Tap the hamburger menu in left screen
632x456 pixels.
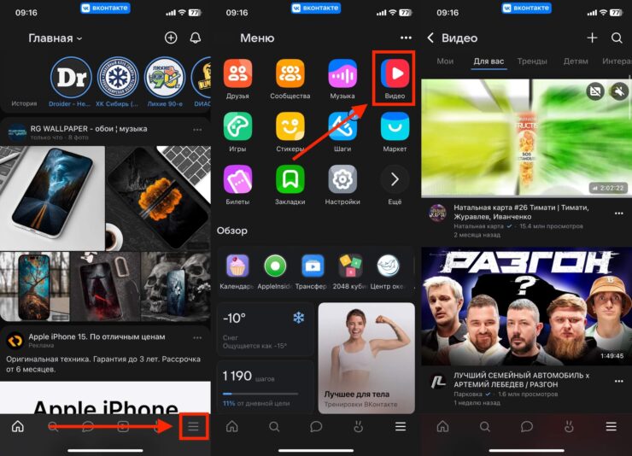pos(194,426)
